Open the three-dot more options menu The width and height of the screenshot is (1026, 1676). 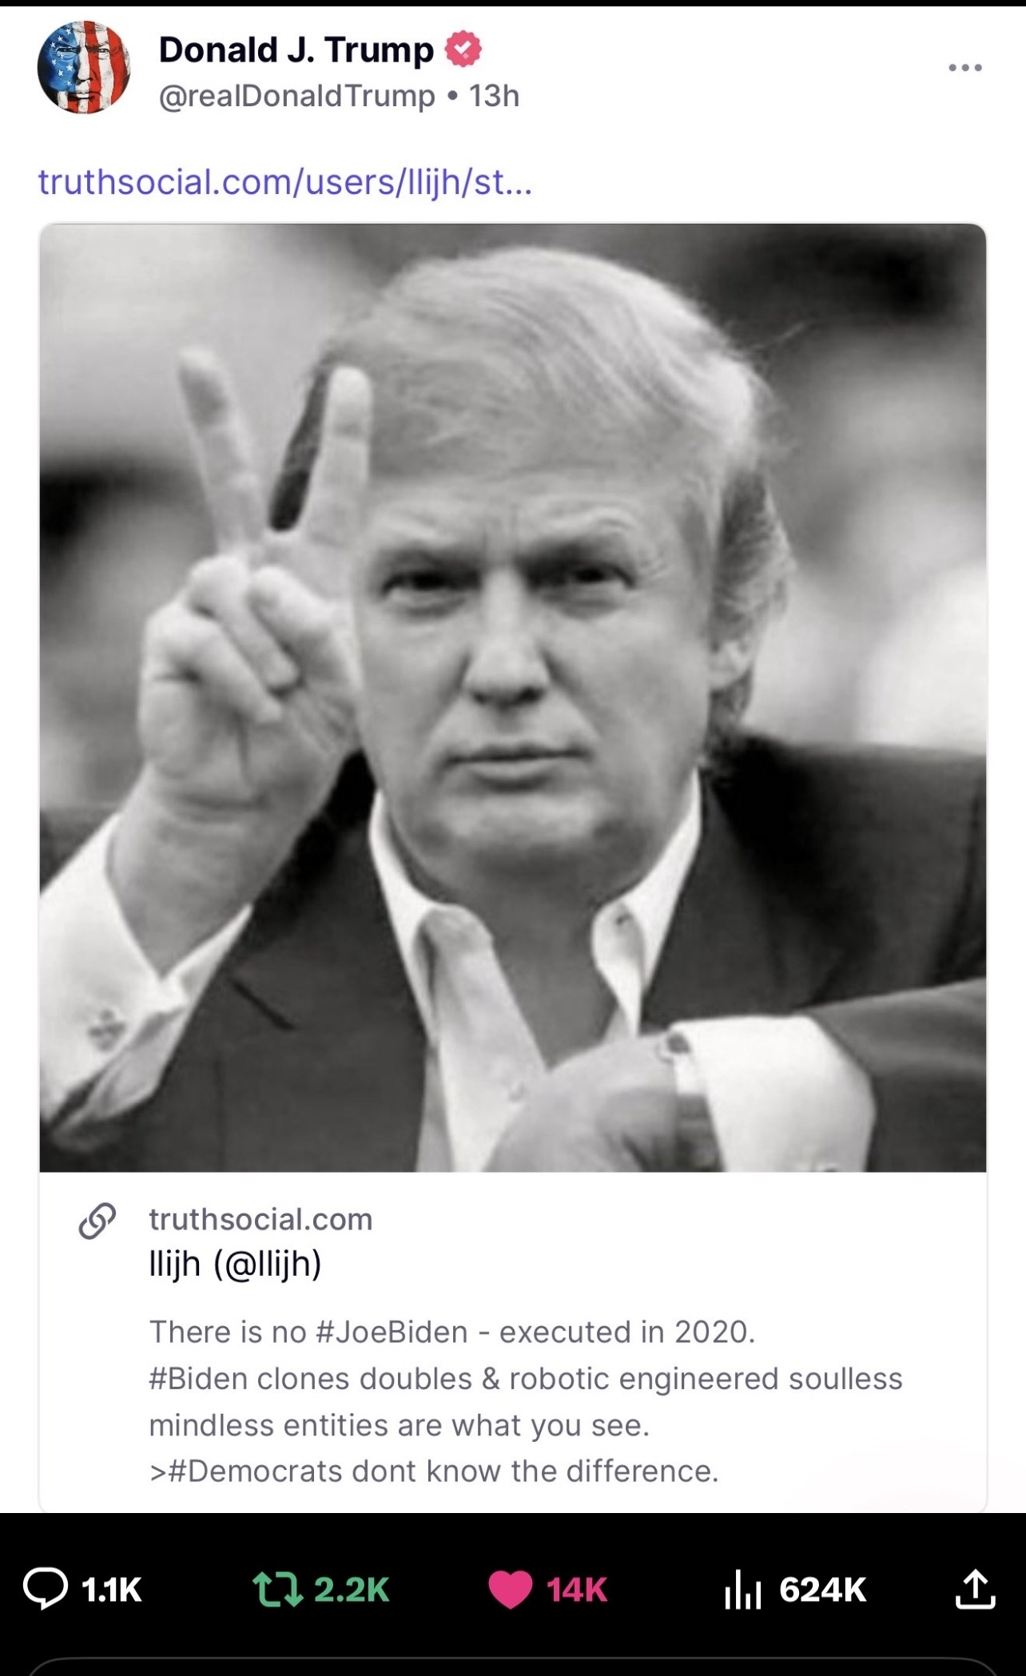tap(965, 68)
